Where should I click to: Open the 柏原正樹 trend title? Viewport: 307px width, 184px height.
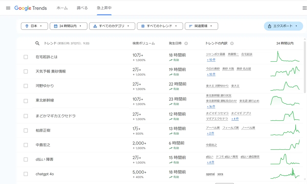coord(43,130)
